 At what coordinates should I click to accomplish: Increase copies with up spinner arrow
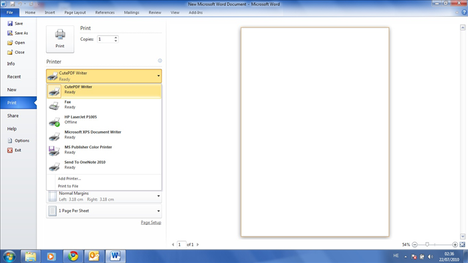pos(116,37)
